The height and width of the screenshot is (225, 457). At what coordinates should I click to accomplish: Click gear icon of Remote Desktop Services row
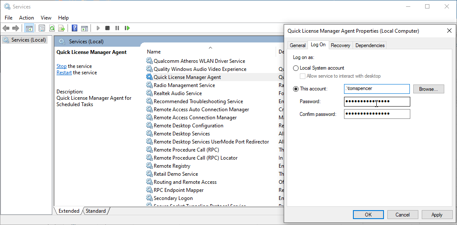coord(149,133)
